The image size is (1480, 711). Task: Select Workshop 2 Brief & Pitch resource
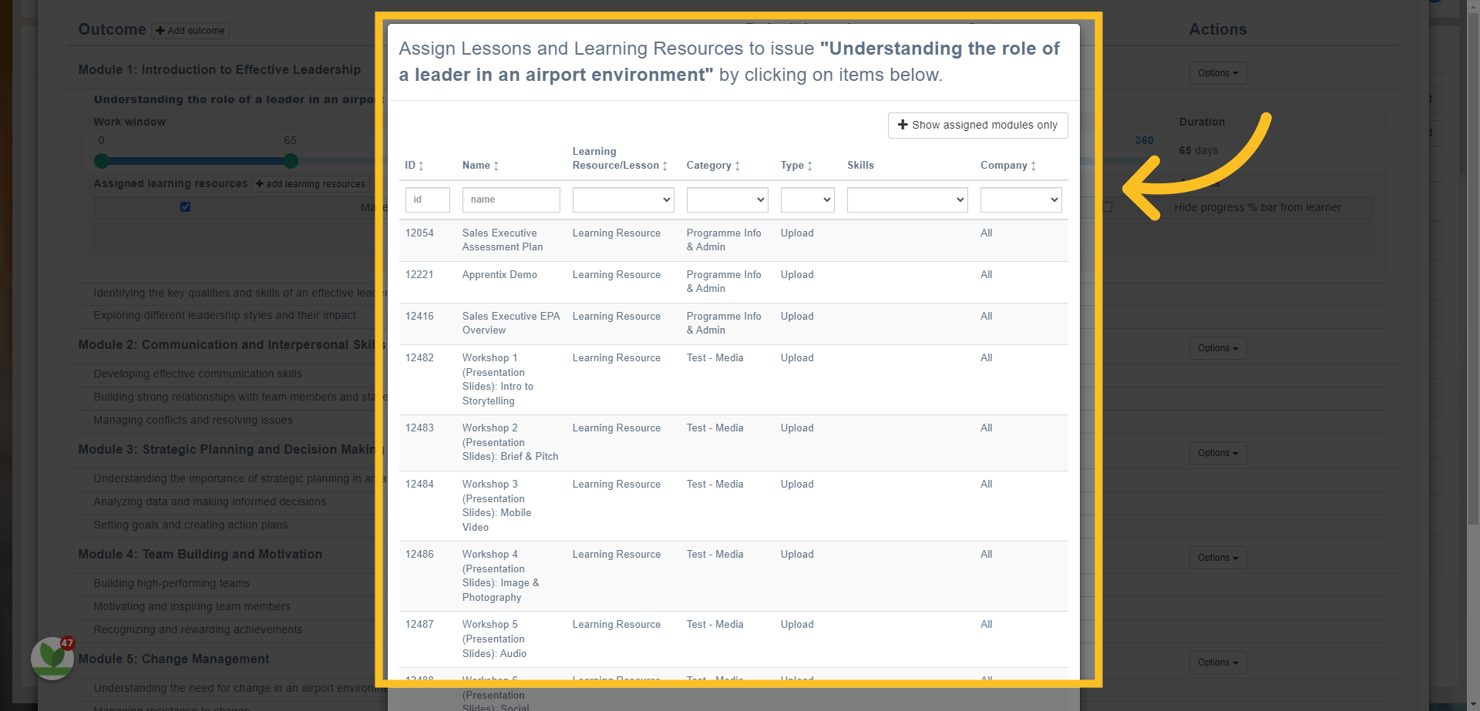(734, 443)
